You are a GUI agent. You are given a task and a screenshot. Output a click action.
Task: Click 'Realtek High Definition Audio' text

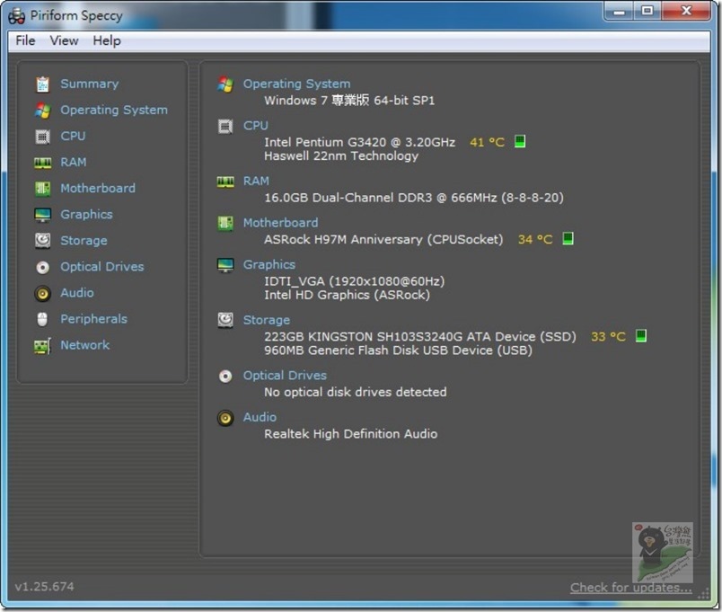(x=350, y=434)
